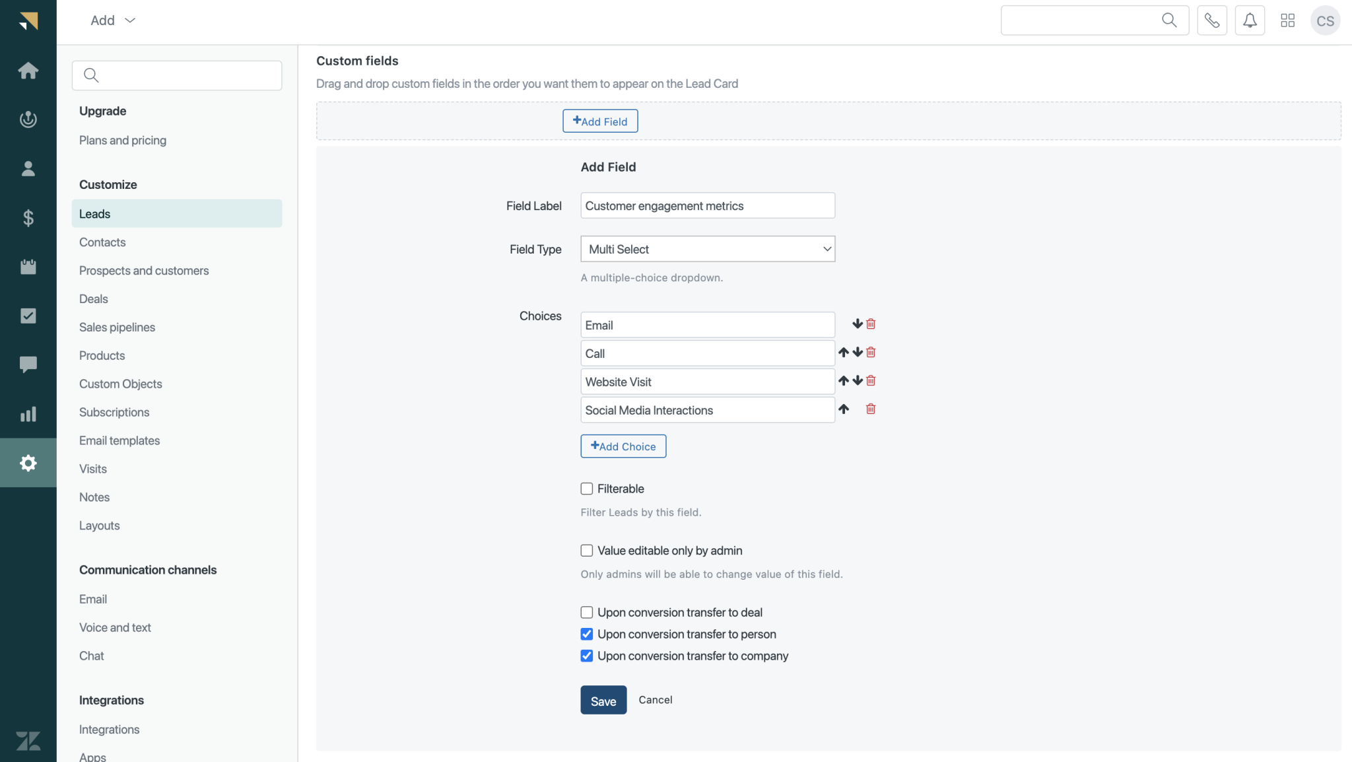Image resolution: width=1352 pixels, height=762 pixels.
Task: Check Upon conversion transfer to deal
Action: (586, 612)
